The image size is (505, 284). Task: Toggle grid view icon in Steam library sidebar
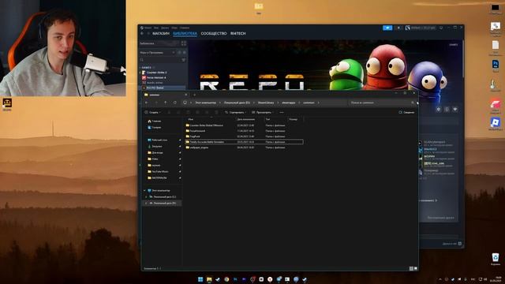pyautogui.click(x=184, y=43)
